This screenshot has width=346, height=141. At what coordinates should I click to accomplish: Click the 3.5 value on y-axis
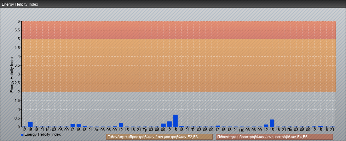pos(17,65)
